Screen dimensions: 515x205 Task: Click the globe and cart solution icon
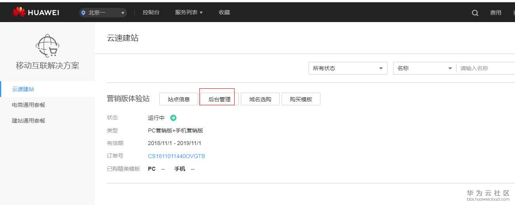click(x=47, y=45)
